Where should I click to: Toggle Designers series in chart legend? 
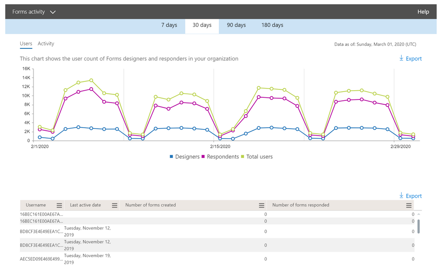click(184, 157)
